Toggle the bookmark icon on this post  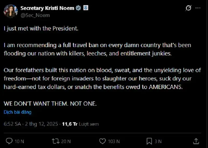(x=149, y=141)
